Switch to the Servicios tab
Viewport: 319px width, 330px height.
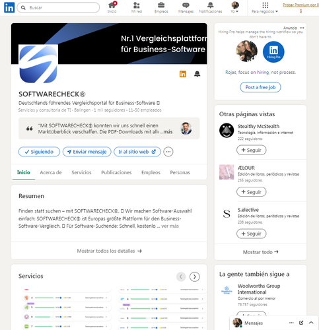coord(81,172)
